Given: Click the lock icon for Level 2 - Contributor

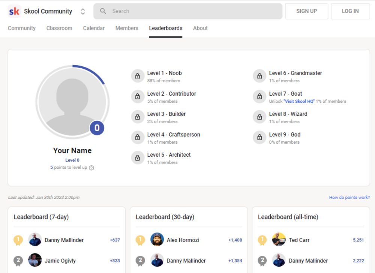Looking at the screenshot, I should pos(138,96).
